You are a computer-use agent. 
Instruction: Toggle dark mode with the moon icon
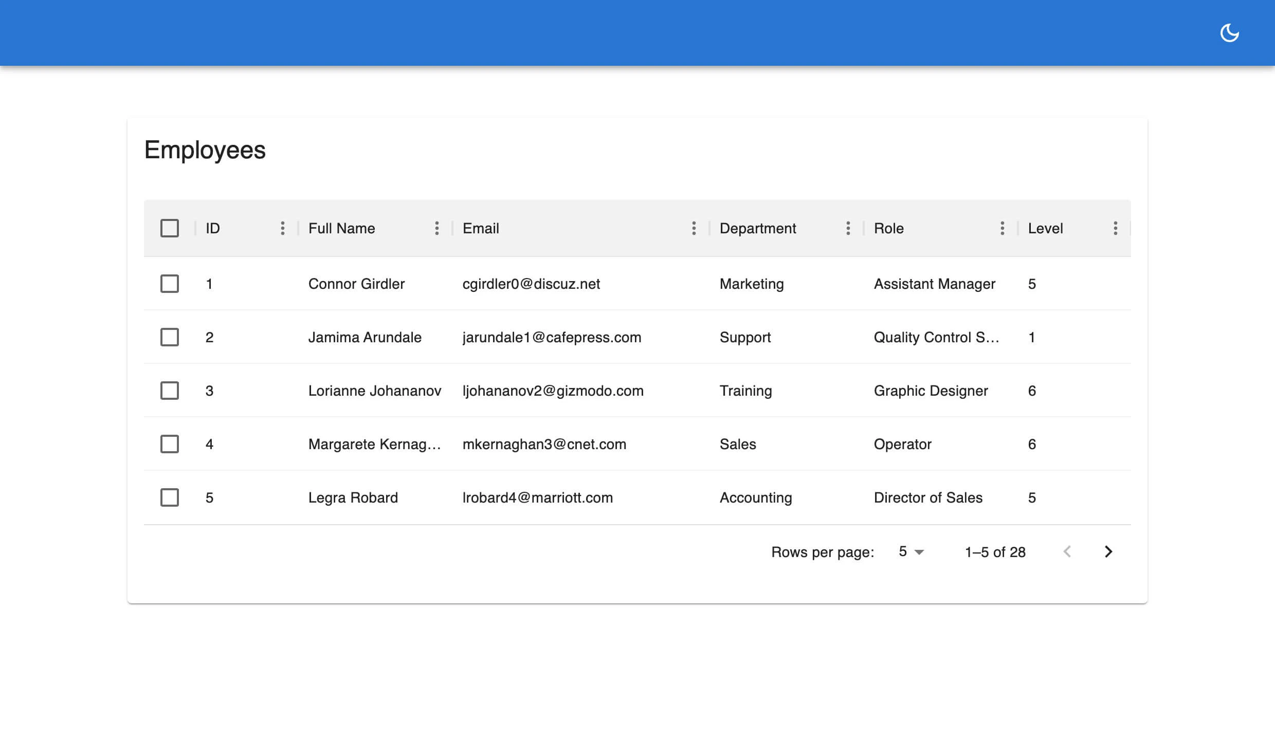pos(1230,32)
